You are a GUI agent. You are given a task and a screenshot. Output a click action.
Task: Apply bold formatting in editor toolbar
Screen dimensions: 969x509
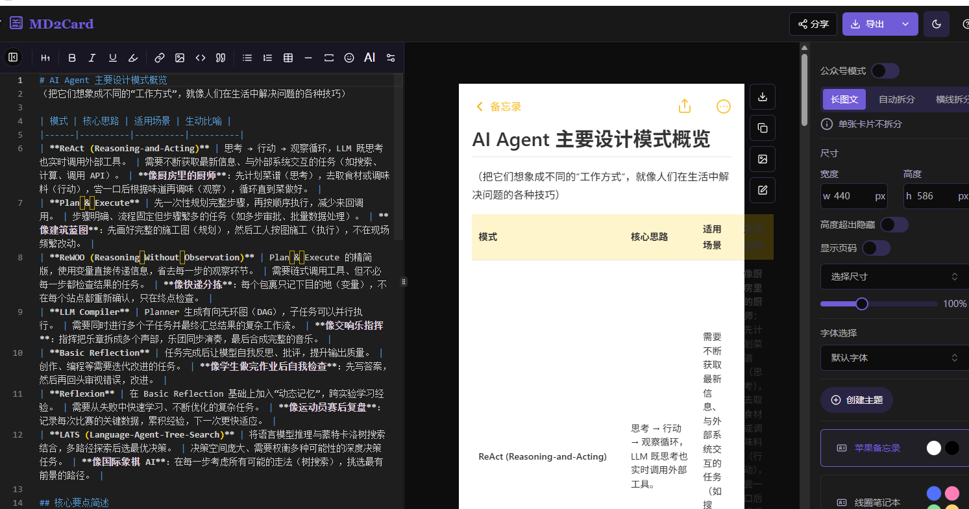click(72, 58)
